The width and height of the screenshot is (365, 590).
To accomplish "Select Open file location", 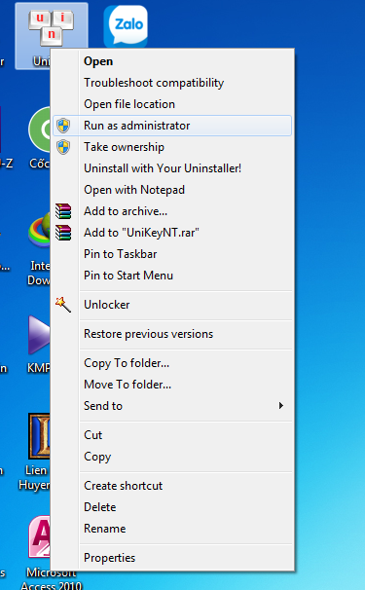I will (172, 104).
